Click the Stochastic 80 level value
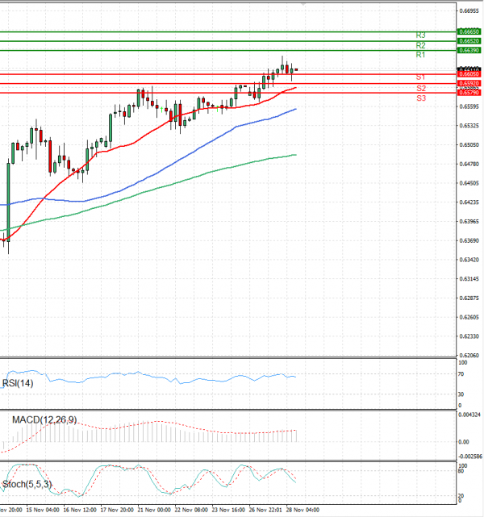The image size is (484, 517). pyautogui.click(x=461, y=471)
